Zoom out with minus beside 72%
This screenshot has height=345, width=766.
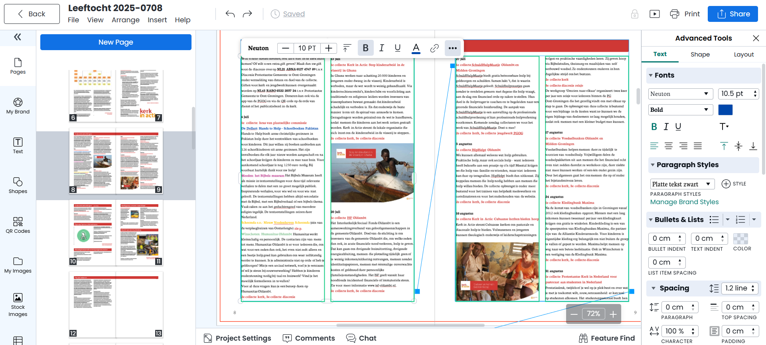tap(574, 314)
